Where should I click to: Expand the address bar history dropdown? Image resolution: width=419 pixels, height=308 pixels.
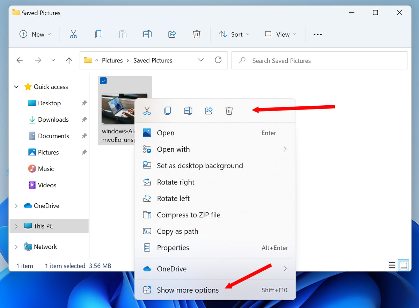(x=201, y=60)
